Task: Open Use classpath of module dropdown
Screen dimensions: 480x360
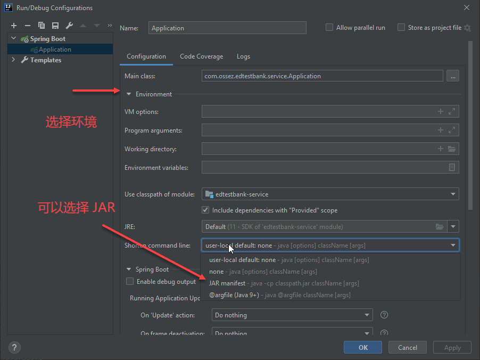Action: (x=330, y=194)
